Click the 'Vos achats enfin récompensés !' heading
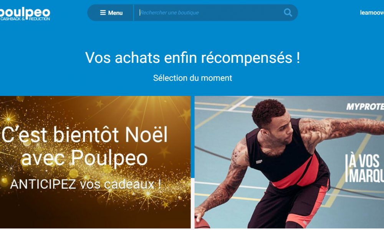 coord(192,58)
